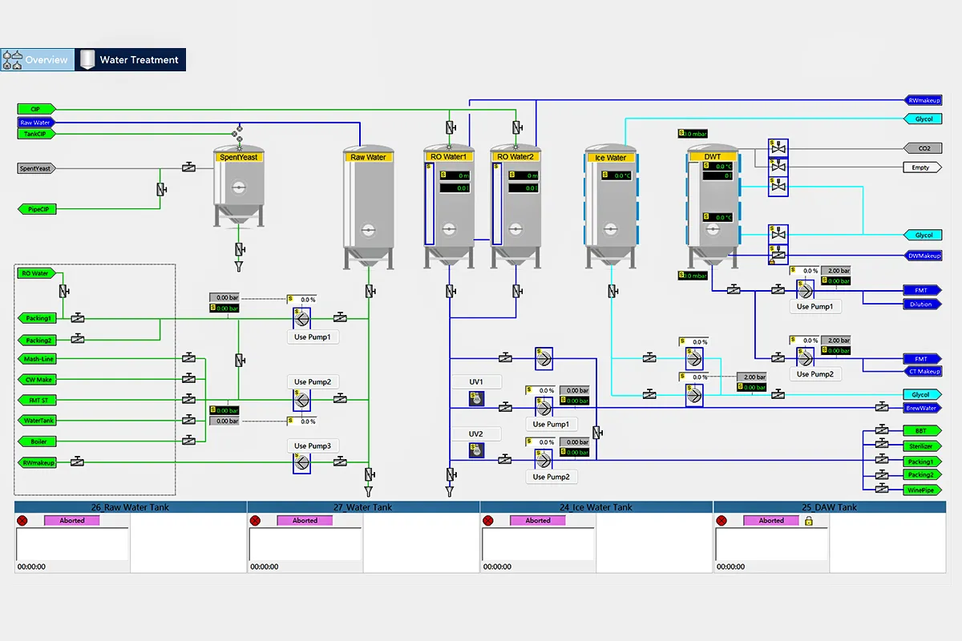962x641 pixels.
Task: Click the UV2 button
Action: click(x=476, y=434)
